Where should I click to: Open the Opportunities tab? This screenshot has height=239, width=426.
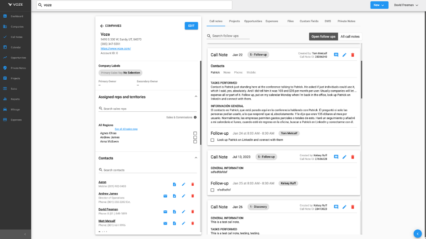pos(253,21)
